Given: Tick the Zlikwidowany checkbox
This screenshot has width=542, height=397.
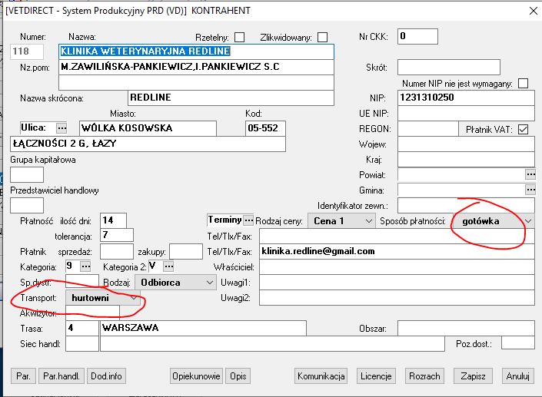Looking at the screenshot, I should click(322, 37).
